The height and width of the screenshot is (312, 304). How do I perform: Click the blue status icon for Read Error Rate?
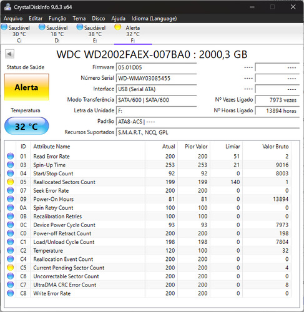point(11,156)
